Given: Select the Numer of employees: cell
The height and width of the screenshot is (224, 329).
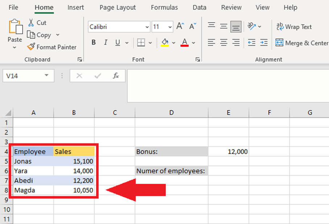Looking at the screenshot, I should (172, 171).
